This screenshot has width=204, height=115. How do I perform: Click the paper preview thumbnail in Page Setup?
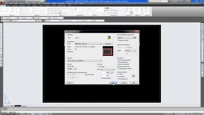click(x=108, y=51)
